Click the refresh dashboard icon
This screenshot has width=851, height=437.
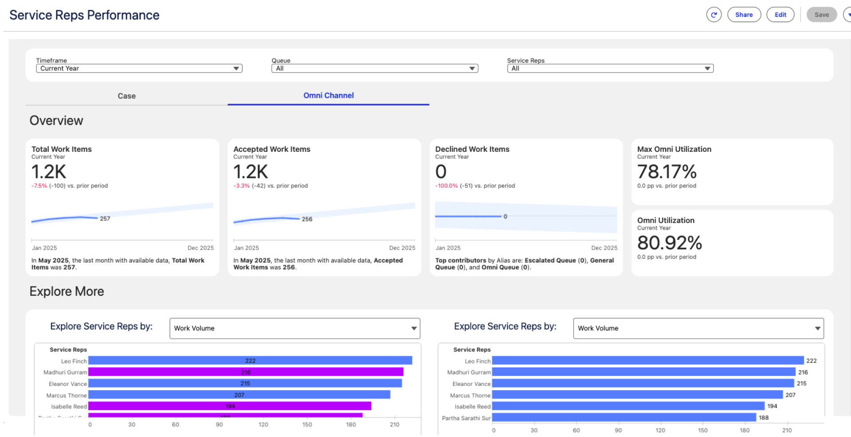(x=714, y=15)
